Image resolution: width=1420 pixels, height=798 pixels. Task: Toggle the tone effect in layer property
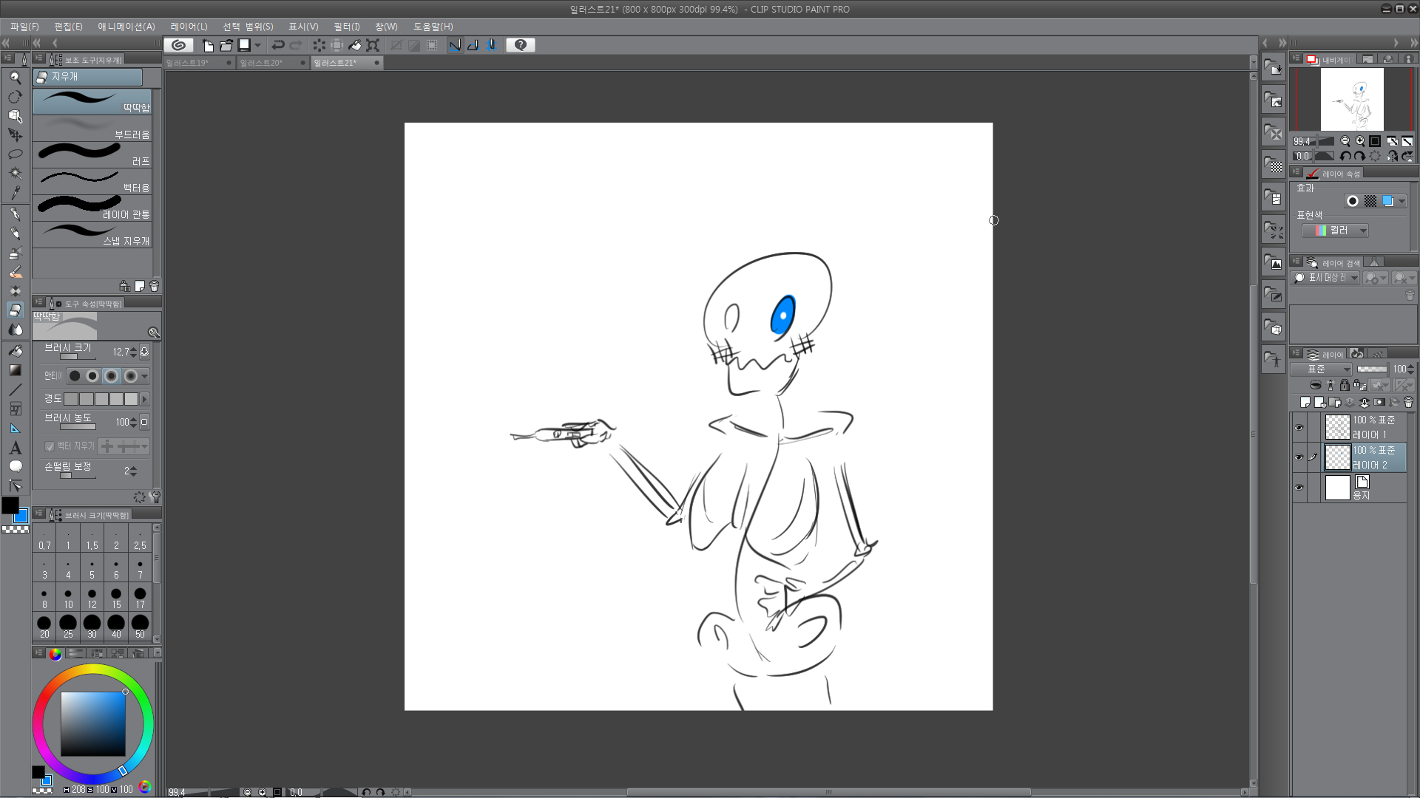pos(1370,201)
